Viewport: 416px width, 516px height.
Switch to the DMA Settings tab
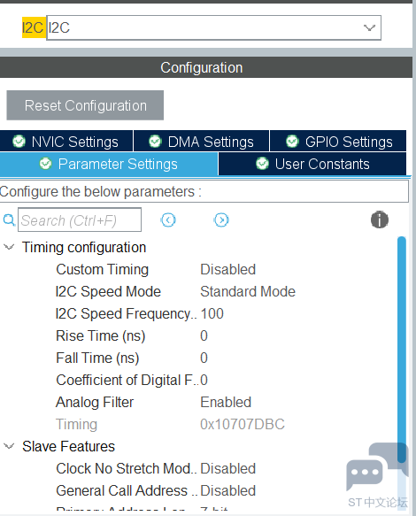(201, 142)
